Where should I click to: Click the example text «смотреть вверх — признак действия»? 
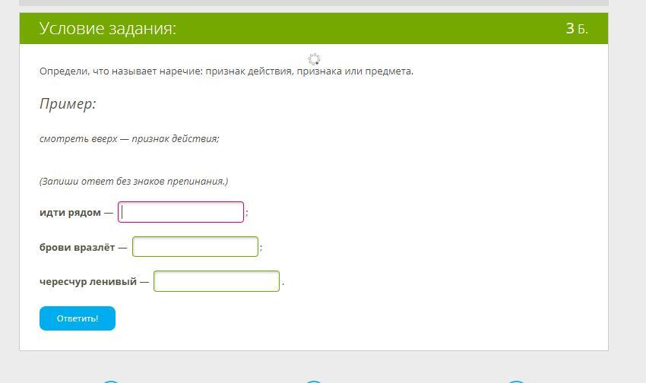128,139
